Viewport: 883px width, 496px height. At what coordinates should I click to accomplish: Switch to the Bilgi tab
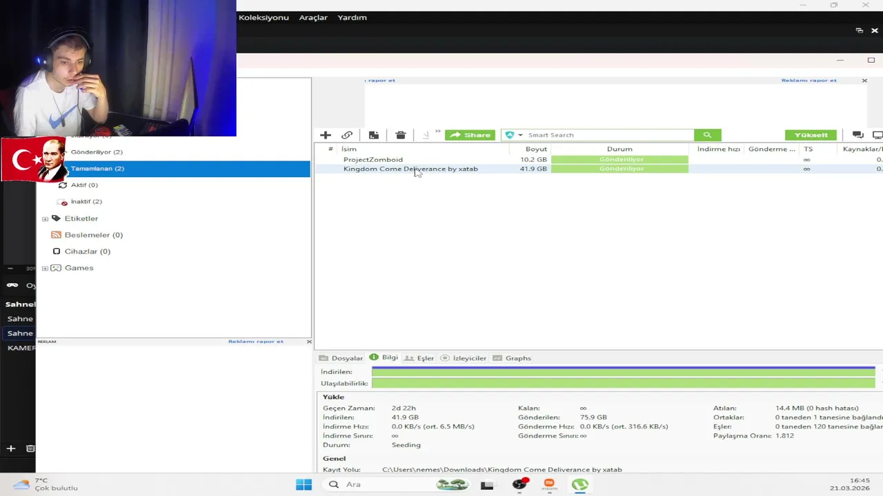tap(384, 358)
